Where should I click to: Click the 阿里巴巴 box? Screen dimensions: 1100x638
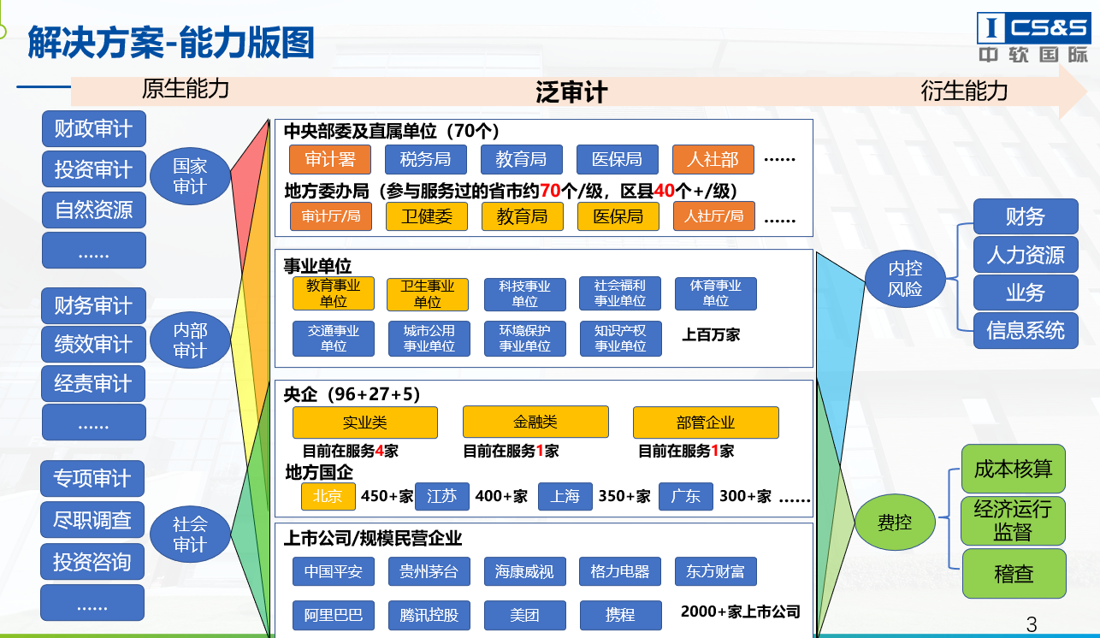click(334, 615)
